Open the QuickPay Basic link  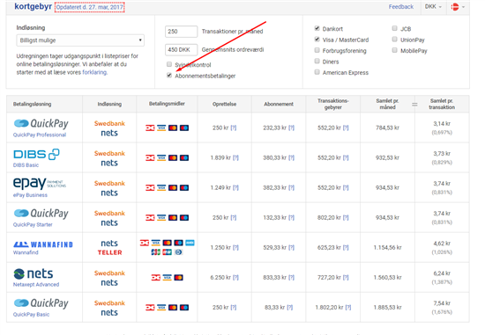(31, 314)
